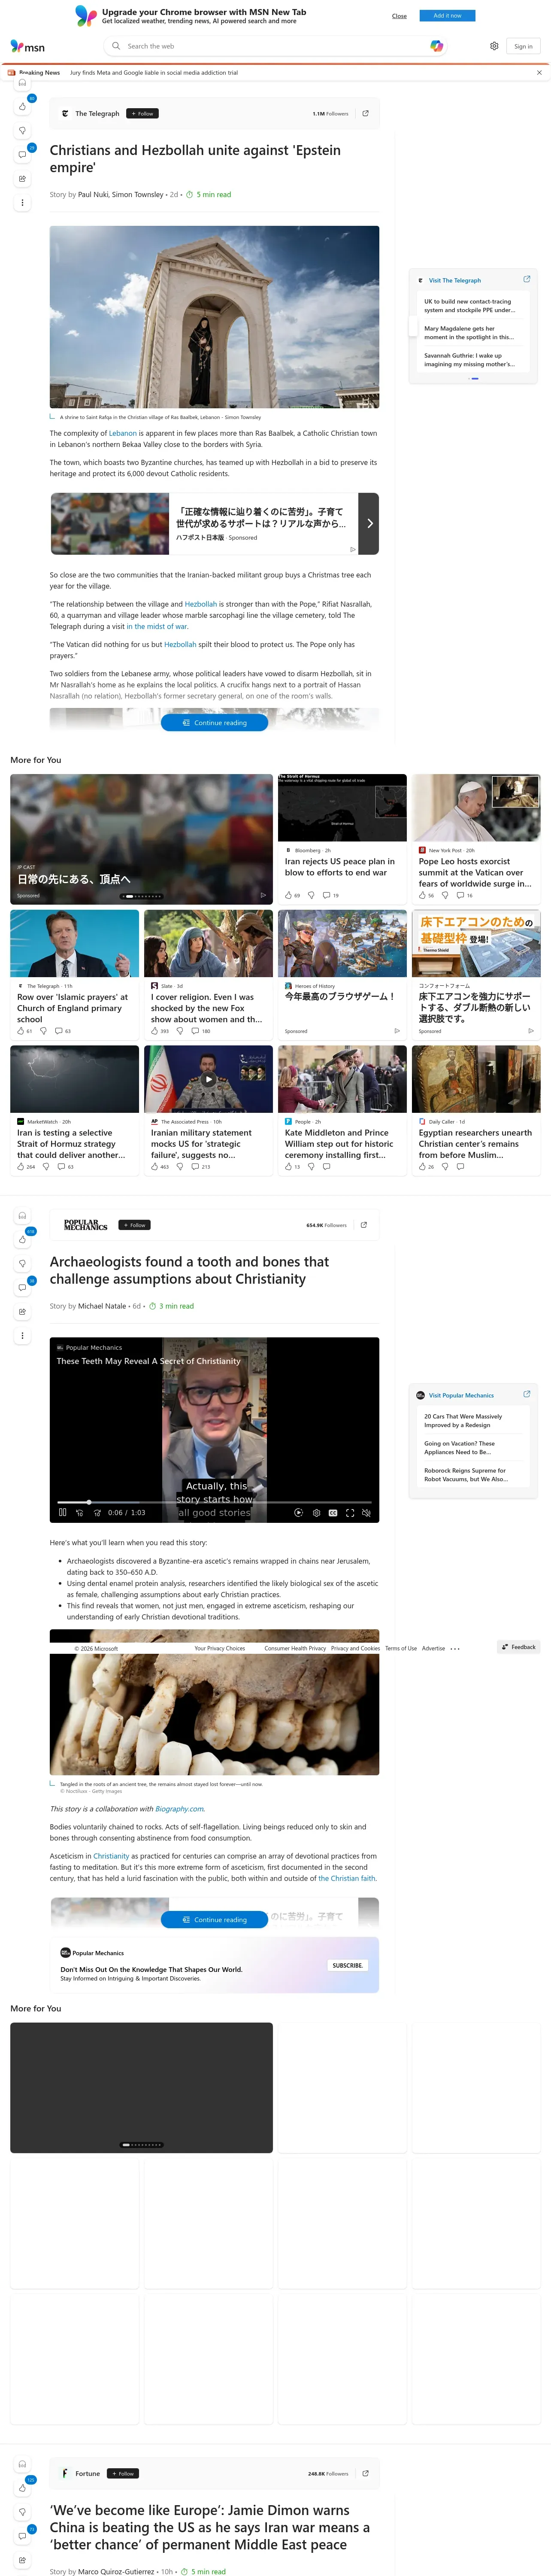
Task: Open MSN settings gear
Action: 494,46
